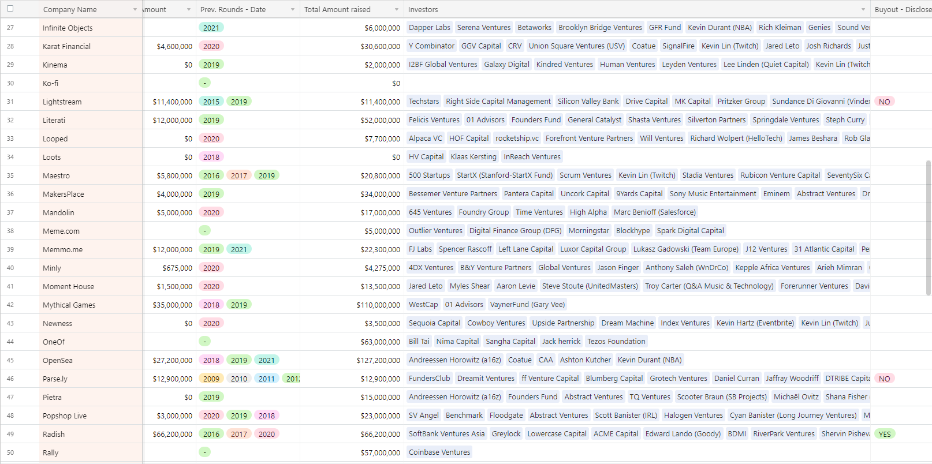Screen dimensions: 932x464
Task: Select the Kinema company cell
Action: 91,65
